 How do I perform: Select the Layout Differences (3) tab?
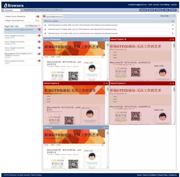click(x=53, y=17)
